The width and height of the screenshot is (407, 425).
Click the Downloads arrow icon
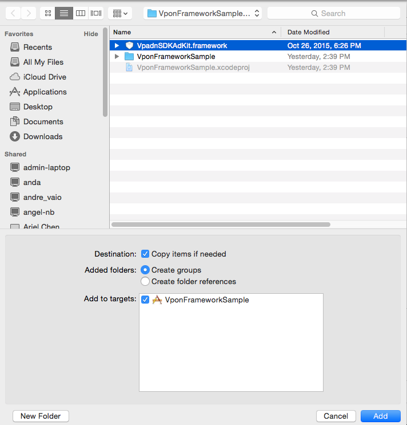click(15, 136)
